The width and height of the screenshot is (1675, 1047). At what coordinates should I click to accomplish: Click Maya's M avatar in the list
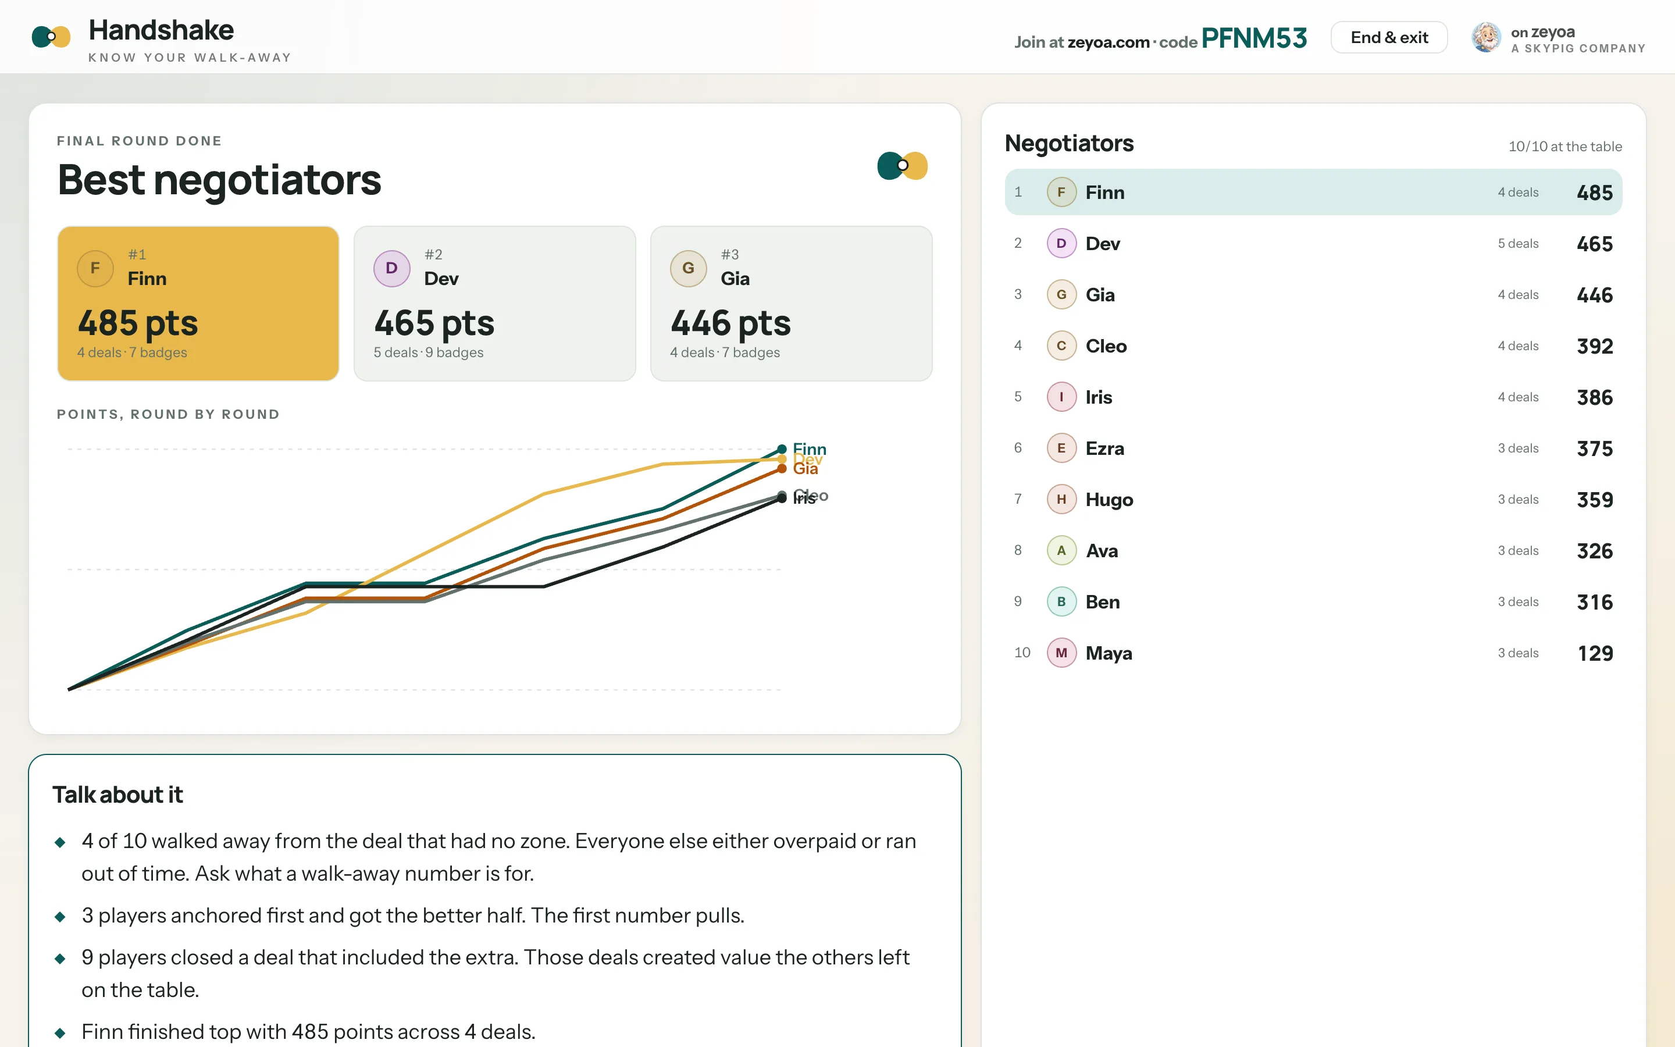(x=1061, y=653)
